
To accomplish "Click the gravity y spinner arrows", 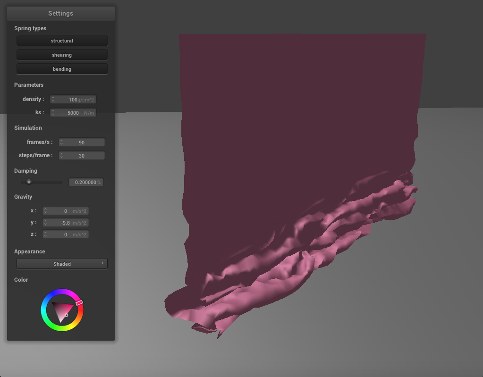I will 46,223.
